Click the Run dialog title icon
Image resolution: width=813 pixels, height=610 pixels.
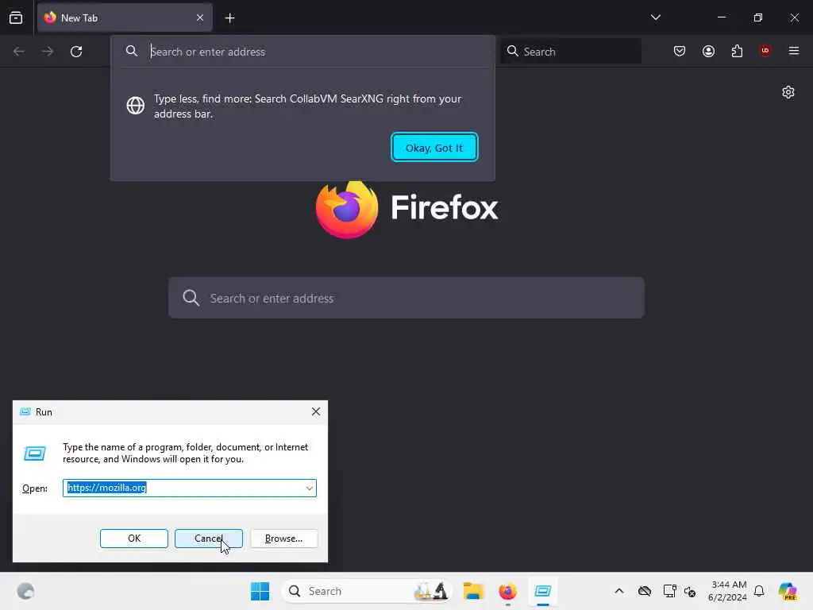pos(25,411)
